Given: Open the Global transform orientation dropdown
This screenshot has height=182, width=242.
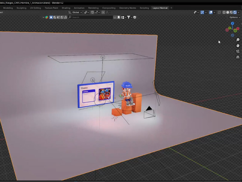Looking at the screenshot, I should point(75,12).
